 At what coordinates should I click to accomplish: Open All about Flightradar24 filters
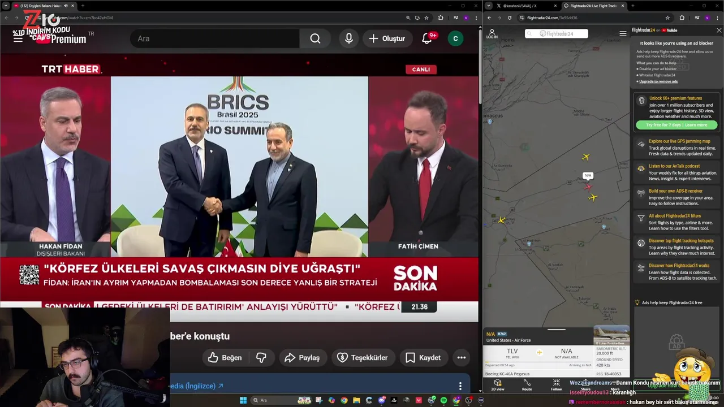pyautogui.click(x=677, y=222)
